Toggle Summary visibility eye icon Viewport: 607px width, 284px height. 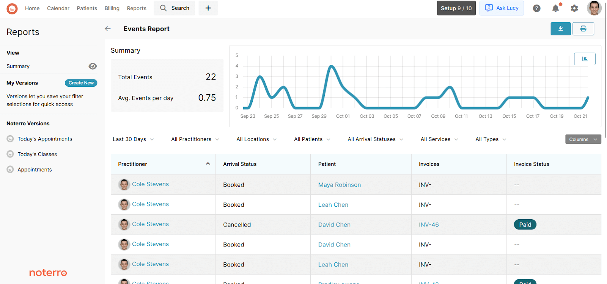(93, 66)
